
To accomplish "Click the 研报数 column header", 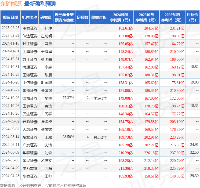I will [82, 17].
